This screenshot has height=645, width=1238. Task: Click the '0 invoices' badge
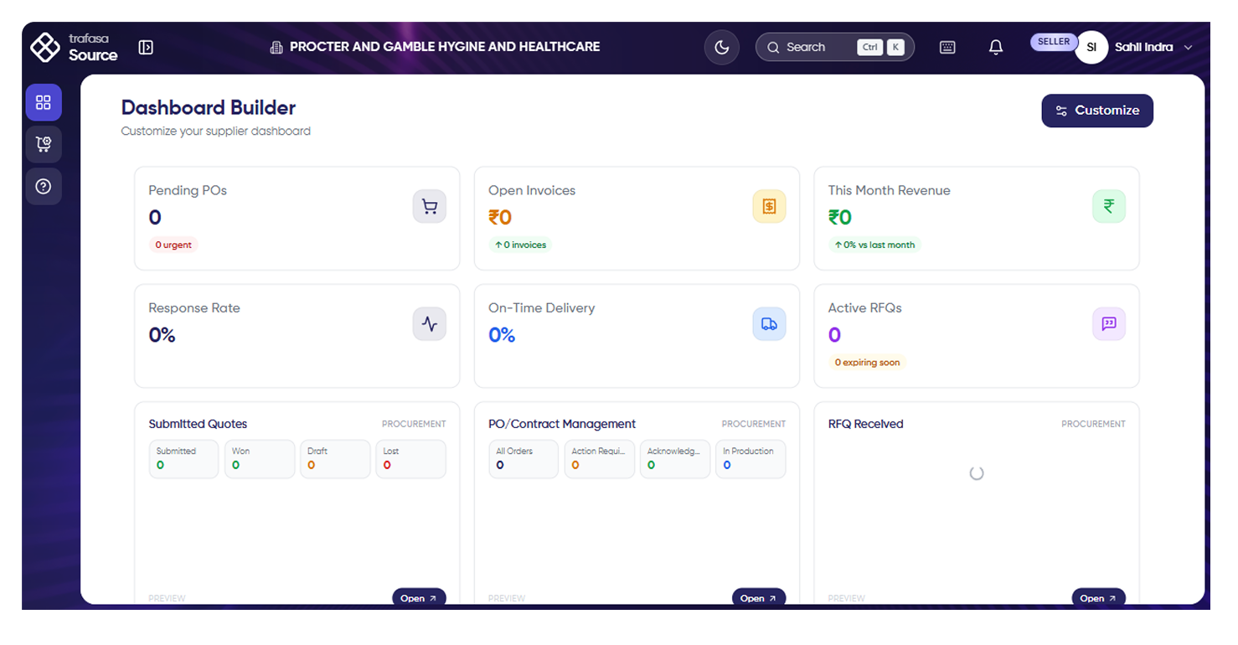(x=520, y=245)
